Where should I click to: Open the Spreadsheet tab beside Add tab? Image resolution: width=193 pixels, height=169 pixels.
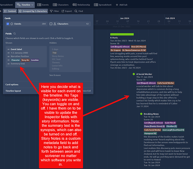click(x=103, y=5)
